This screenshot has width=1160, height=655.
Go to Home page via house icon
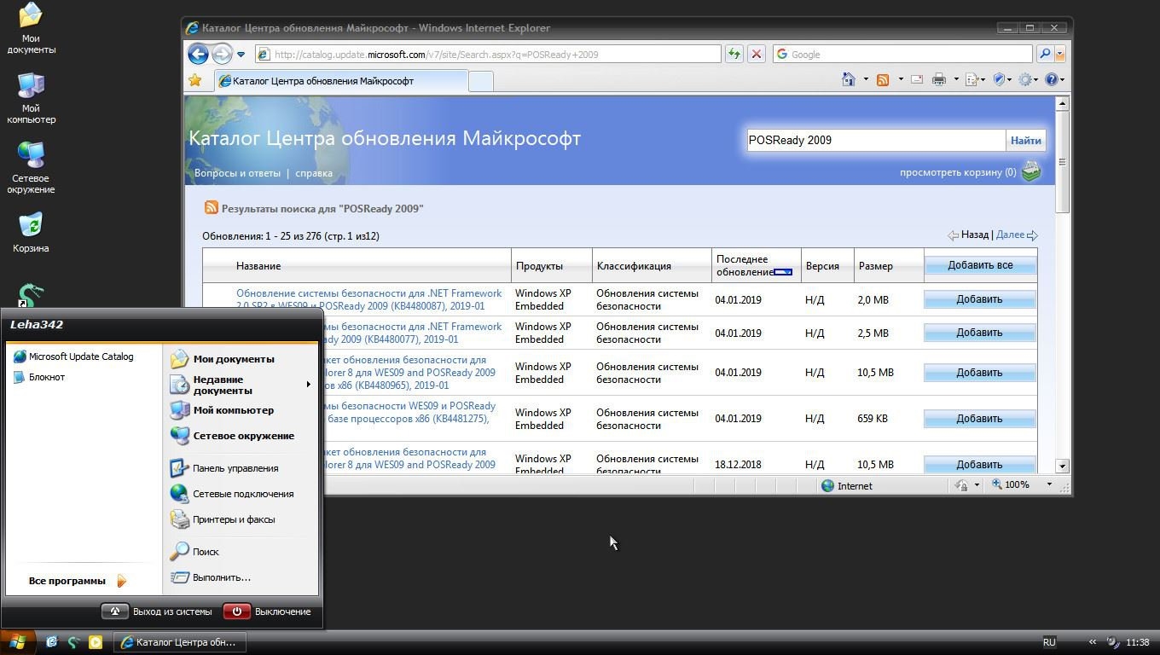tap(848, 79)
